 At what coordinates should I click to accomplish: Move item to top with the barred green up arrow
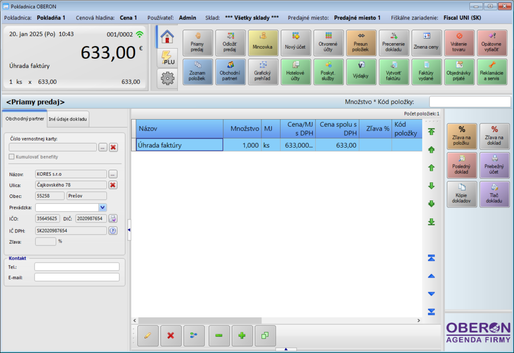(431, 132)
